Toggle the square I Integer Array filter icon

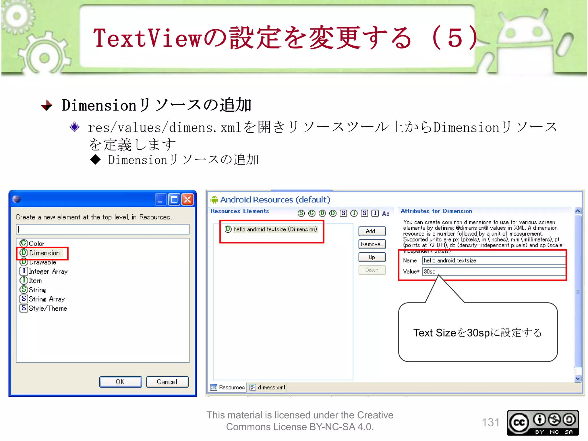(375, 213)
